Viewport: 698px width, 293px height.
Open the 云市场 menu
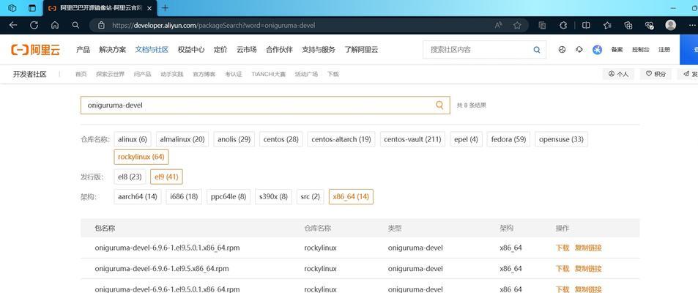pos(246,49)
